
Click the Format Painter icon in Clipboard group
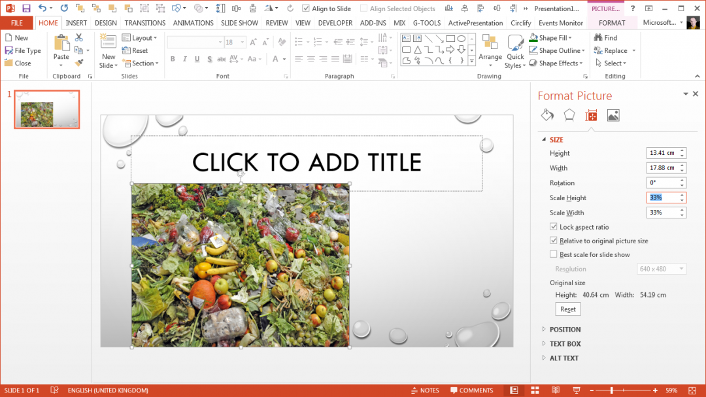coord(80,63)
